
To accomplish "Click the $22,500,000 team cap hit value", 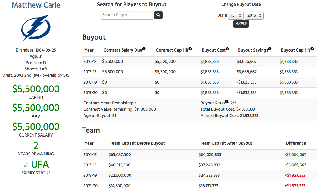I will click(120, 176).
